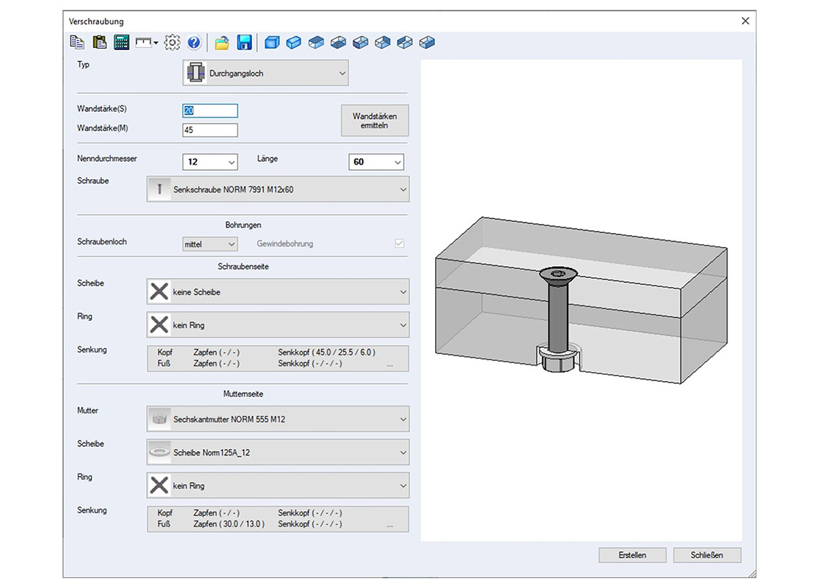
Task: Select the first solid cube view icon
Action: [x=272, y=43]
